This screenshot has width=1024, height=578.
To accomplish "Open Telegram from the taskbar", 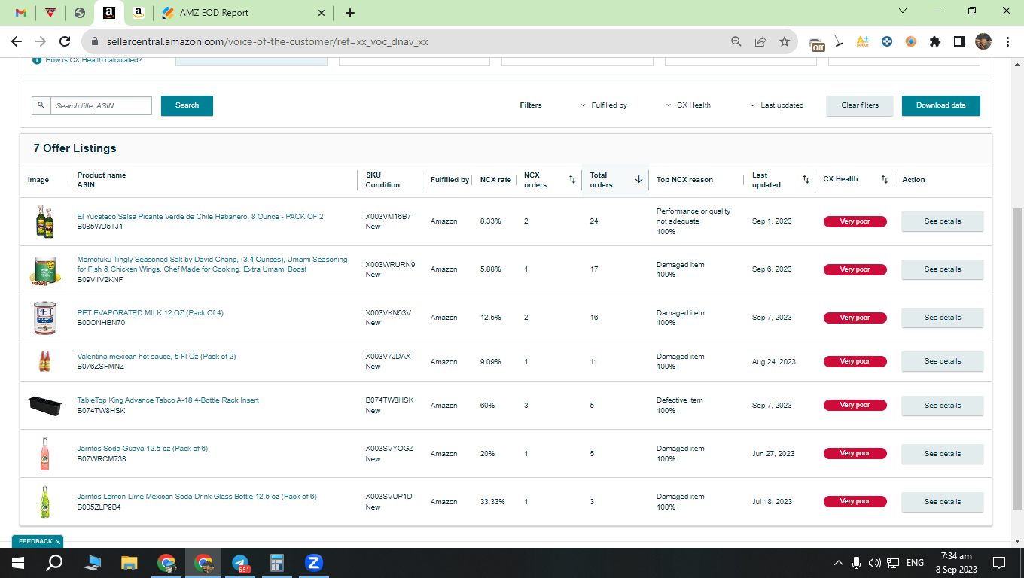I will point(241,563).
